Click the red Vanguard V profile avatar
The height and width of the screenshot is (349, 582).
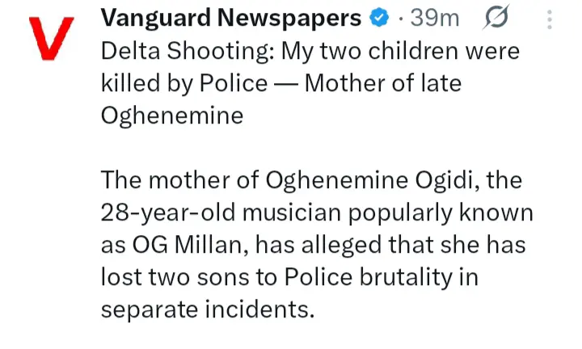(43, 41)
